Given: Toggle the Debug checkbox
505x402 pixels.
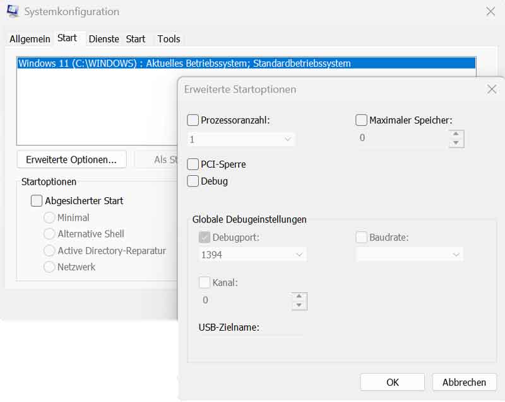Looking at the screenshot, I should tap(193, 181).
